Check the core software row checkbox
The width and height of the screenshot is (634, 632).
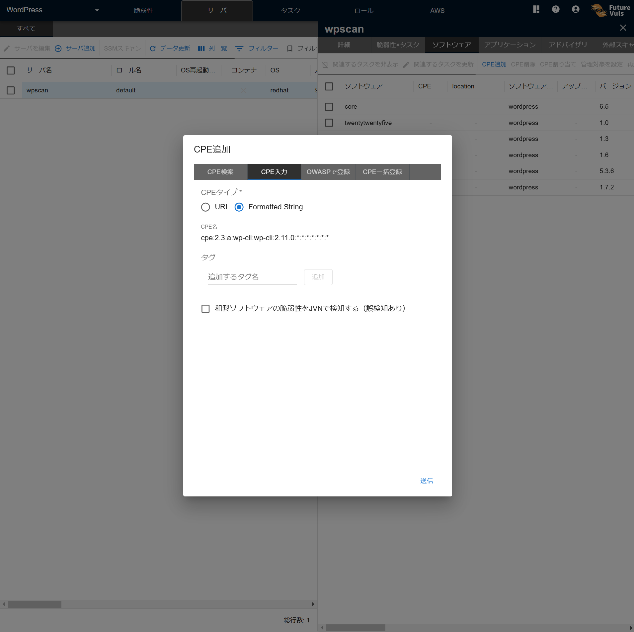tap(329, 107)
